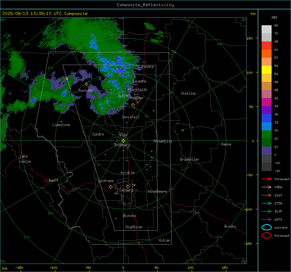Image resolution: width=291 pixels, height=272 pixels.
Task: Click the Cochrane label
Action: tap(106, 181)
